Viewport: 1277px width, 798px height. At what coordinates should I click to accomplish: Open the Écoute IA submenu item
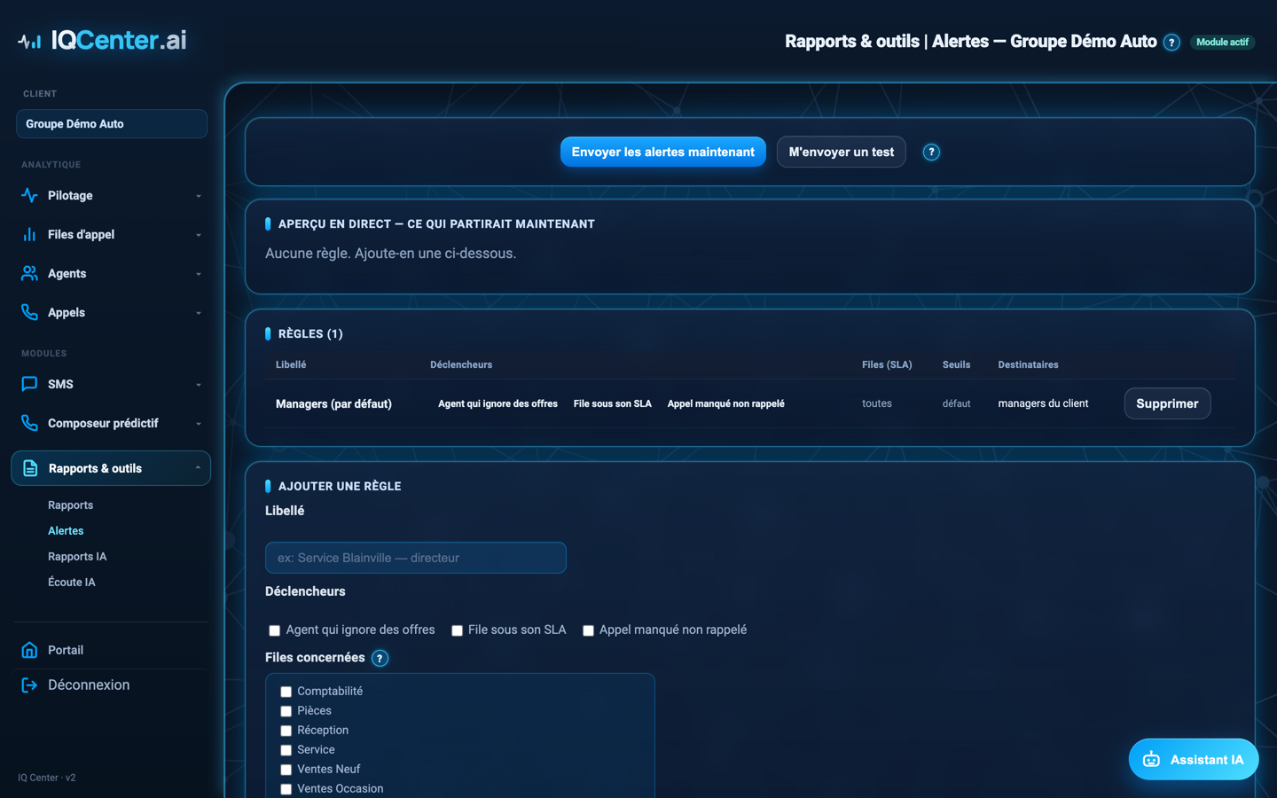coord(71,583)
